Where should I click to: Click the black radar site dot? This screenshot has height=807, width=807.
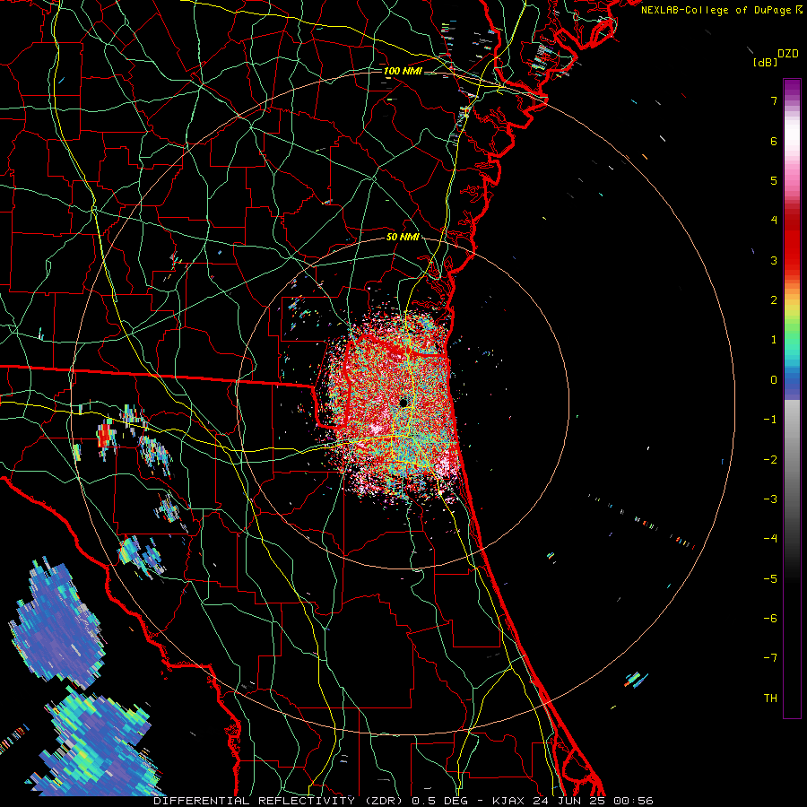403,403
